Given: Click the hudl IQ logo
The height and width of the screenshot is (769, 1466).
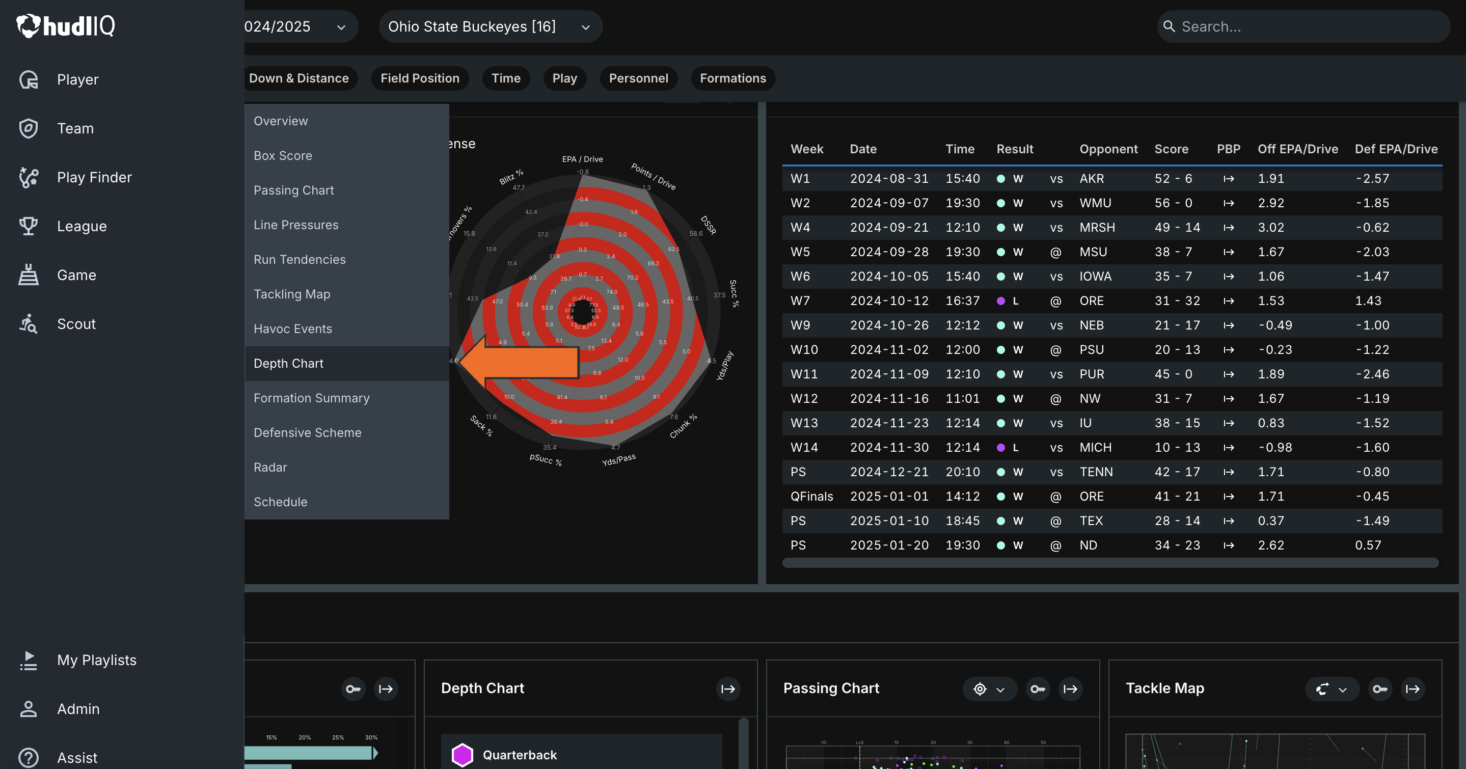Looking at the screenshot, I should [65, 25].
